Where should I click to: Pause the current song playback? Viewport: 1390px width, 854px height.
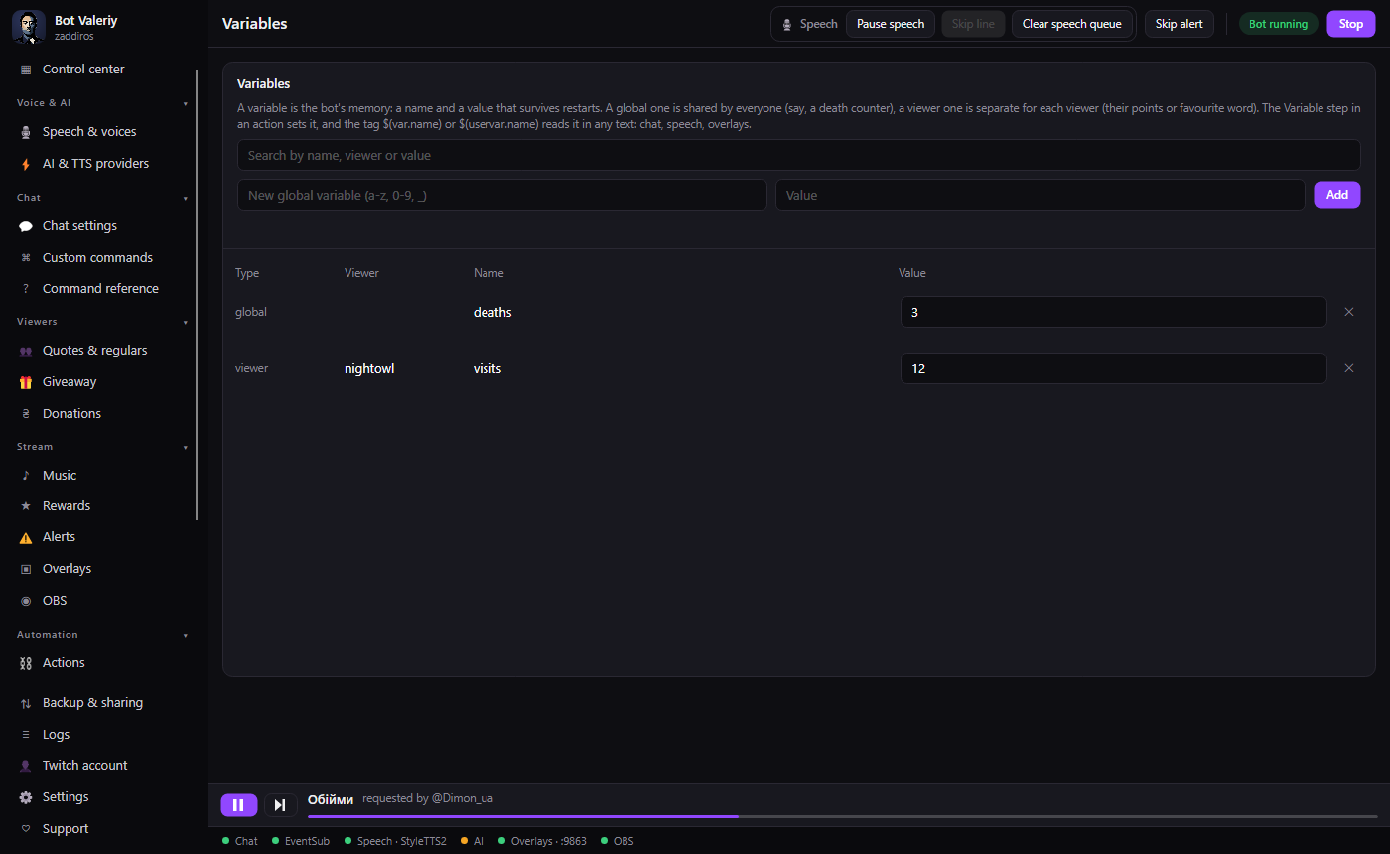pos(239,805)
